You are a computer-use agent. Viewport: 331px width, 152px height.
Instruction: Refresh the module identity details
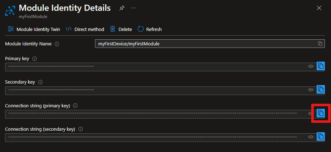[150, 29]
